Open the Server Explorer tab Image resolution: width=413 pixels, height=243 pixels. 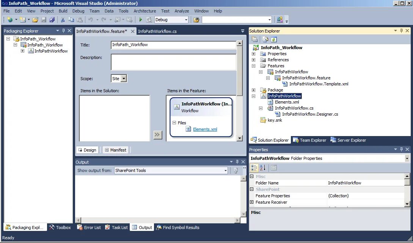click(x=348, y=140)
